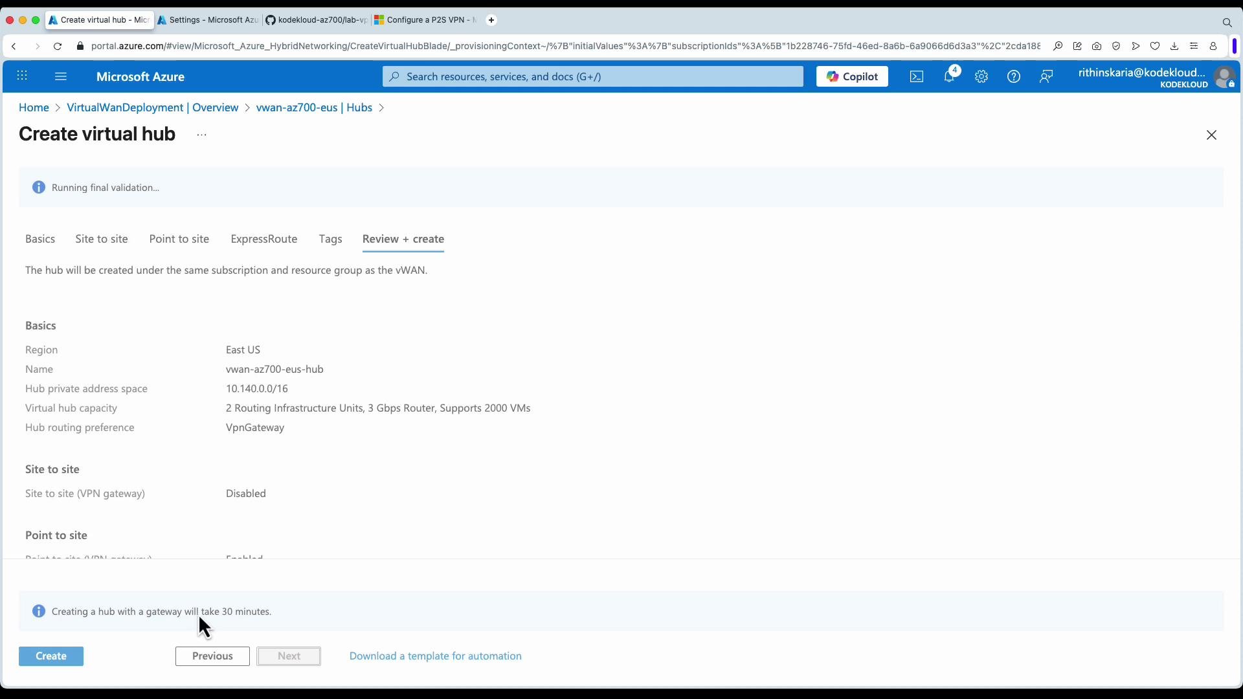Viewport: 1243px width, 699px height.
Task: Click the info icon in gateway notice
Action: pos(39,611)
